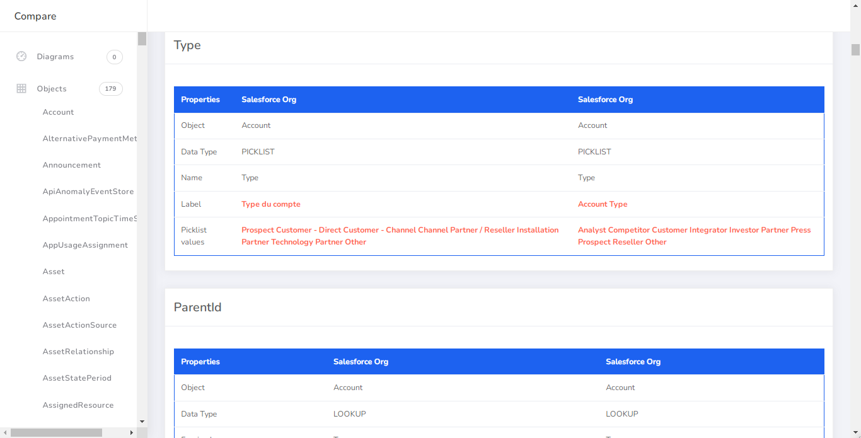
Task: Click the Compare page title
Action: click(35, 16)
